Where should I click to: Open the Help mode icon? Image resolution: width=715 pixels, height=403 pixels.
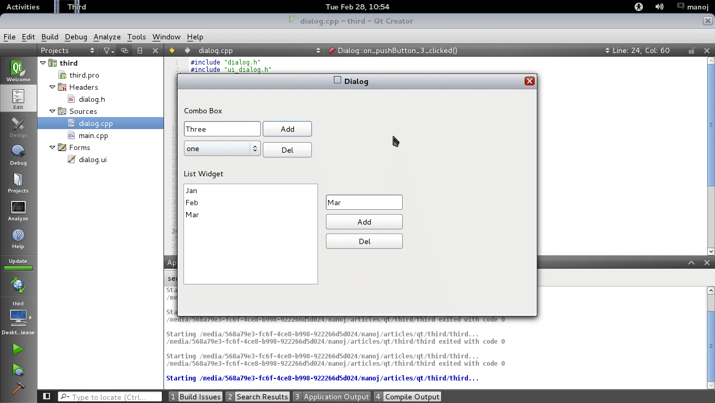pyautogui.click(x=18, y=238)
